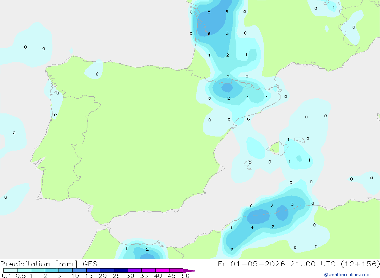Click the '(12+156)' forecast offset text
Screen dimensions: 380x278
360,264
